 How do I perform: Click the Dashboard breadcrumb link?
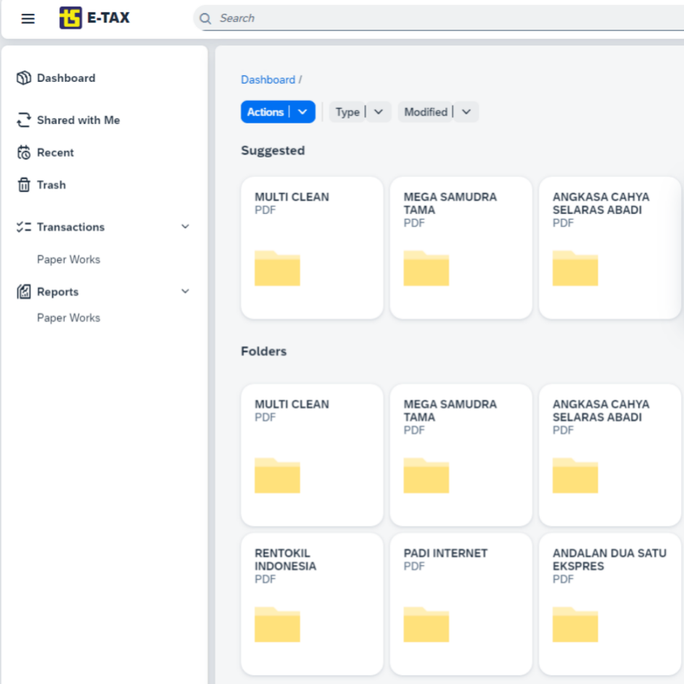coord(268,80)
